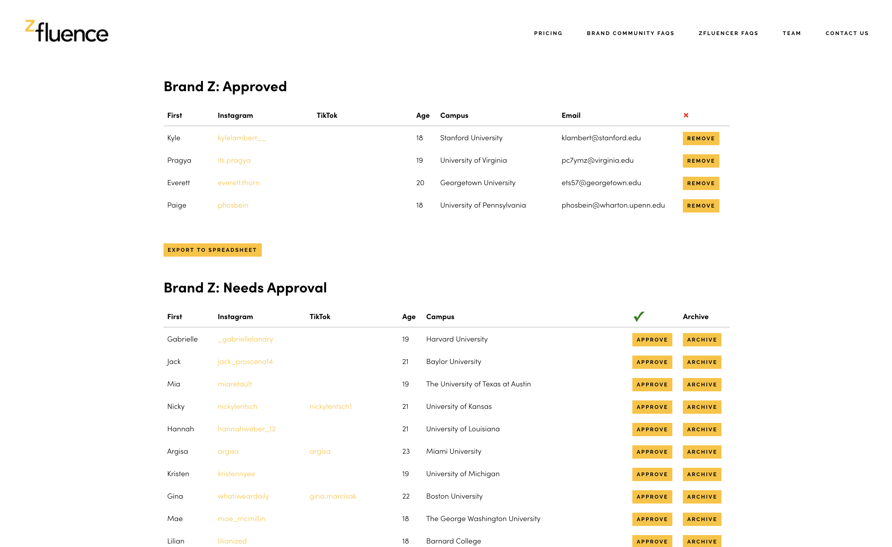Viewport: 892px width, 547px height.
Task: Open miaretault Instagram profile
Action: click(235, 384)
